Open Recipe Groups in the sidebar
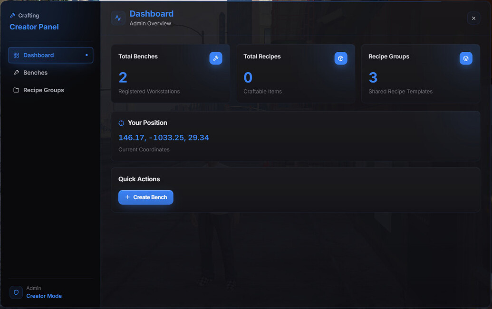Image resolution: width=492 pixels, height=309 pixels. [50, 90]
